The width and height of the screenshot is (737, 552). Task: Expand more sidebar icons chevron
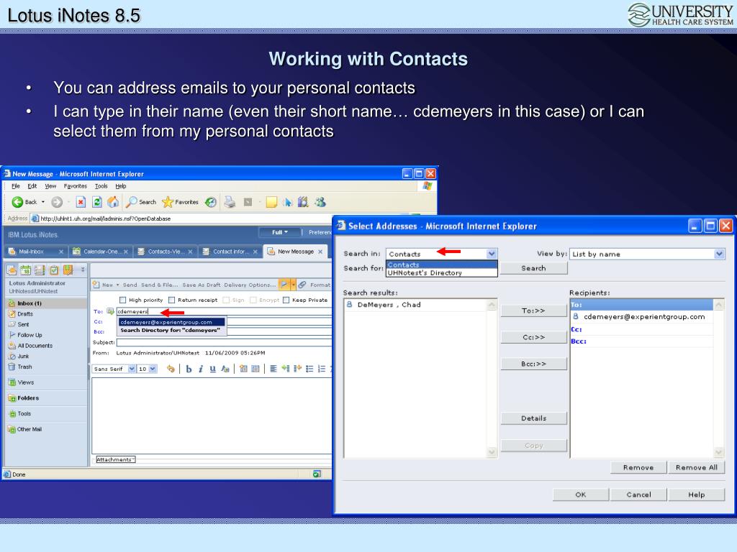tap(83, 270)
